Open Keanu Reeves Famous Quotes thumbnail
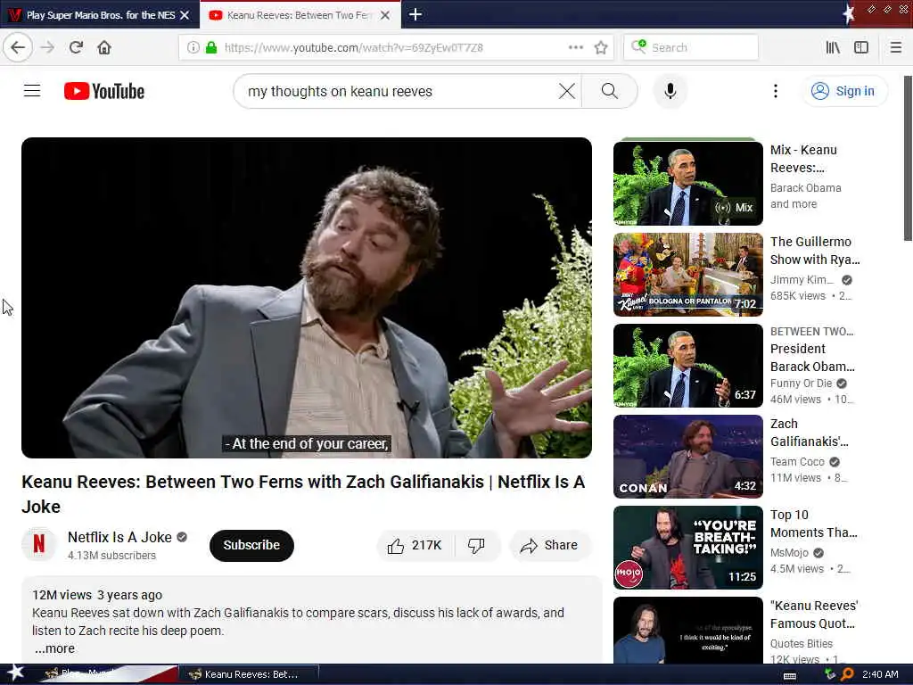This screenshot has height=685, width=913. [688, 631]
